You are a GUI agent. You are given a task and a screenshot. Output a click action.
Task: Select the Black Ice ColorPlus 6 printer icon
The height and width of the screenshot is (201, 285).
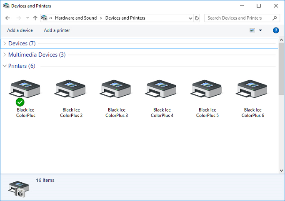[252, 88]
